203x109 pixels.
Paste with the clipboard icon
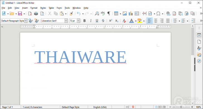click(x=62, y=13)
